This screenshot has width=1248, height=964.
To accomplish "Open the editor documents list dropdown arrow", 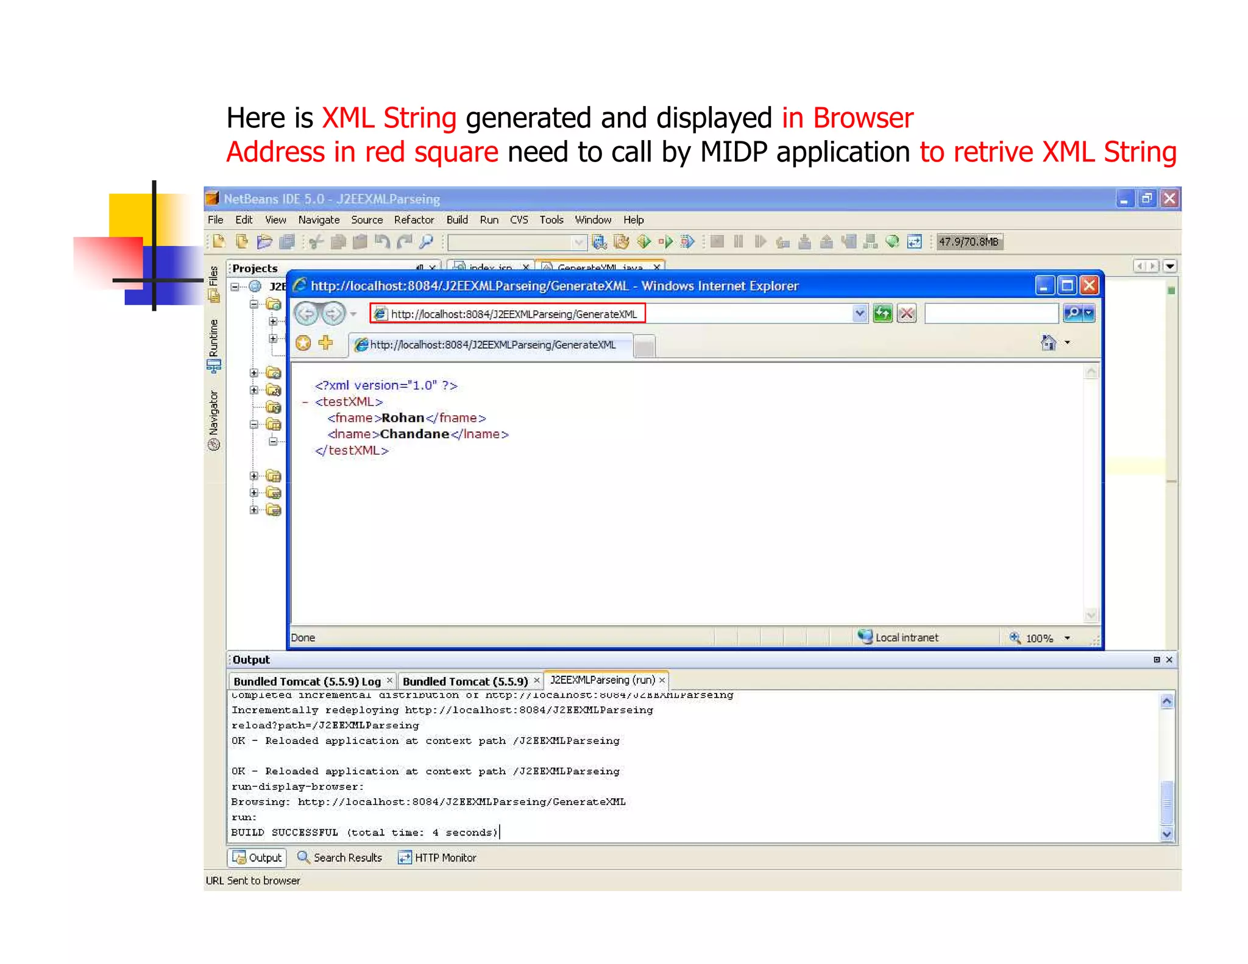I will [x=1169, y=266].
